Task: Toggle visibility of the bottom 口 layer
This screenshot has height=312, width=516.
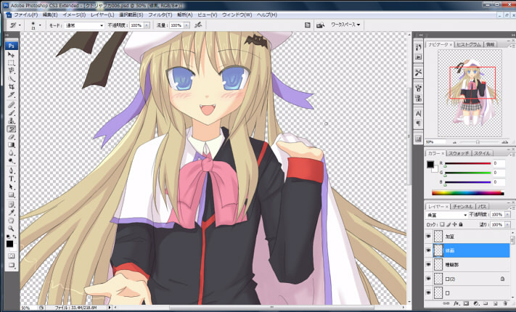Action: pos(428,292)
